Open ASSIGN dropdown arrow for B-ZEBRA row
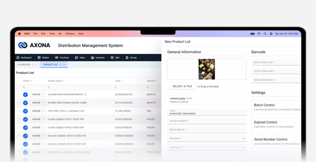This screenshot has width=316, height=162. point(43,103)
